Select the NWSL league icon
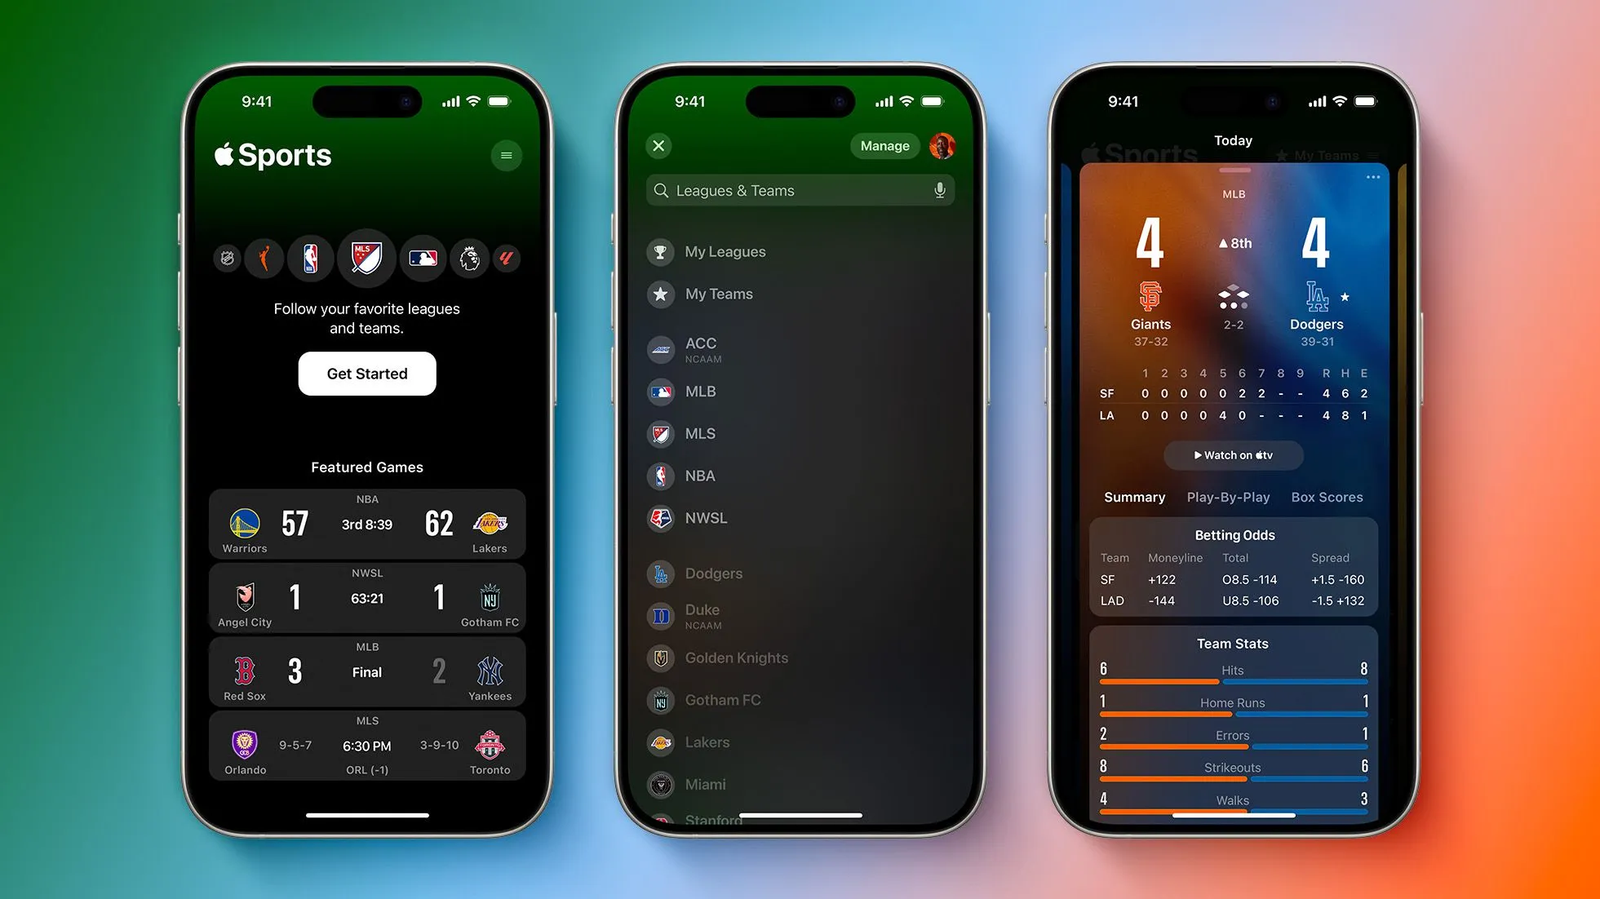 point(658,518)
